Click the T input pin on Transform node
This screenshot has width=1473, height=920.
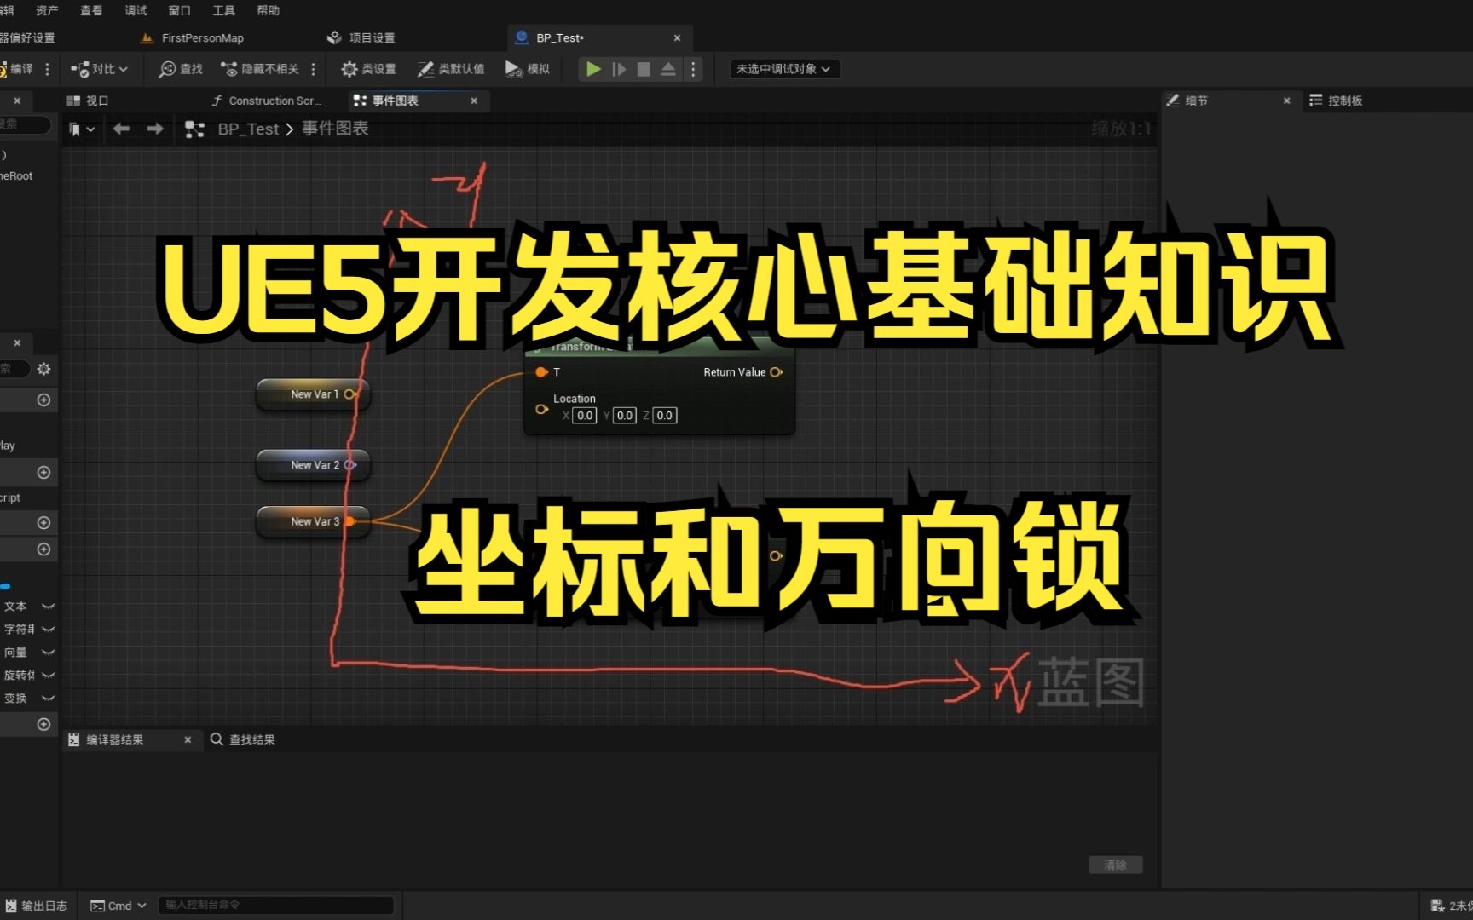(541, 372)
